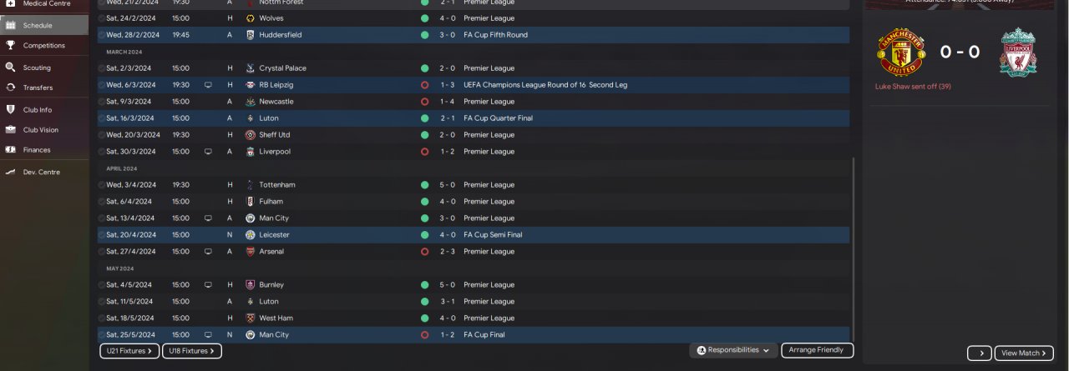The image size is (1069, 371).
Task: Open the Scouting sidebar icon
Action: 10,68
